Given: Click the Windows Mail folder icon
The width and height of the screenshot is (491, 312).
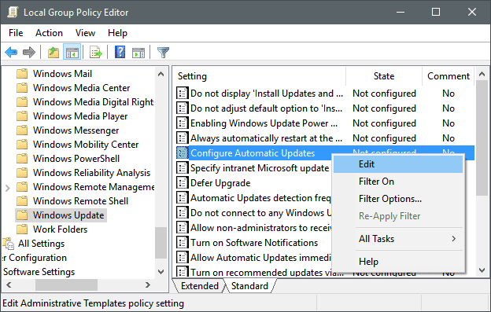Looking at the screenshot, I should (22, 74).
